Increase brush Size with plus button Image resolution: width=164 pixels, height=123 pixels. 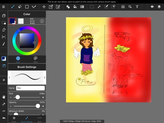click(43, 97)
